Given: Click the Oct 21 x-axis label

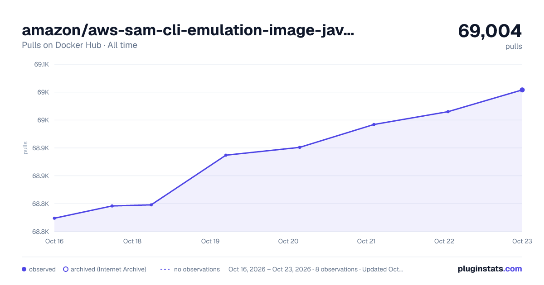Looking at the screenshot, I should point(366,242).
